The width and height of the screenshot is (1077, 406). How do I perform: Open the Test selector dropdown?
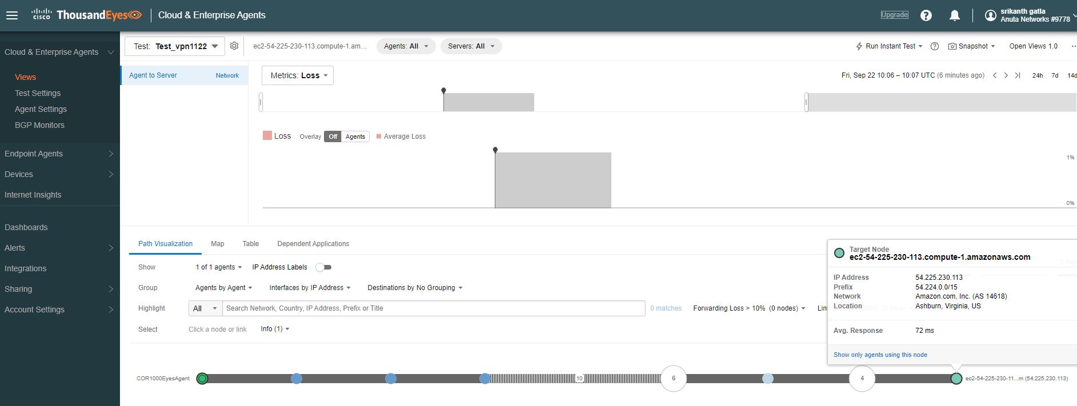coord(175,46)
